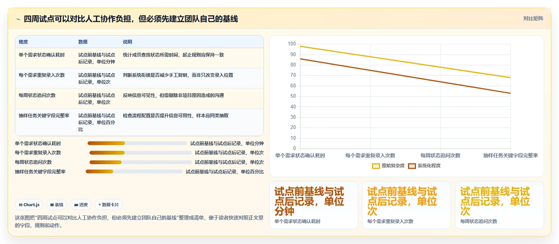The image size is (559, 244).
Task: Click the progress bar for 单个需求状态确认耗时
Action: tap(137, 143)
